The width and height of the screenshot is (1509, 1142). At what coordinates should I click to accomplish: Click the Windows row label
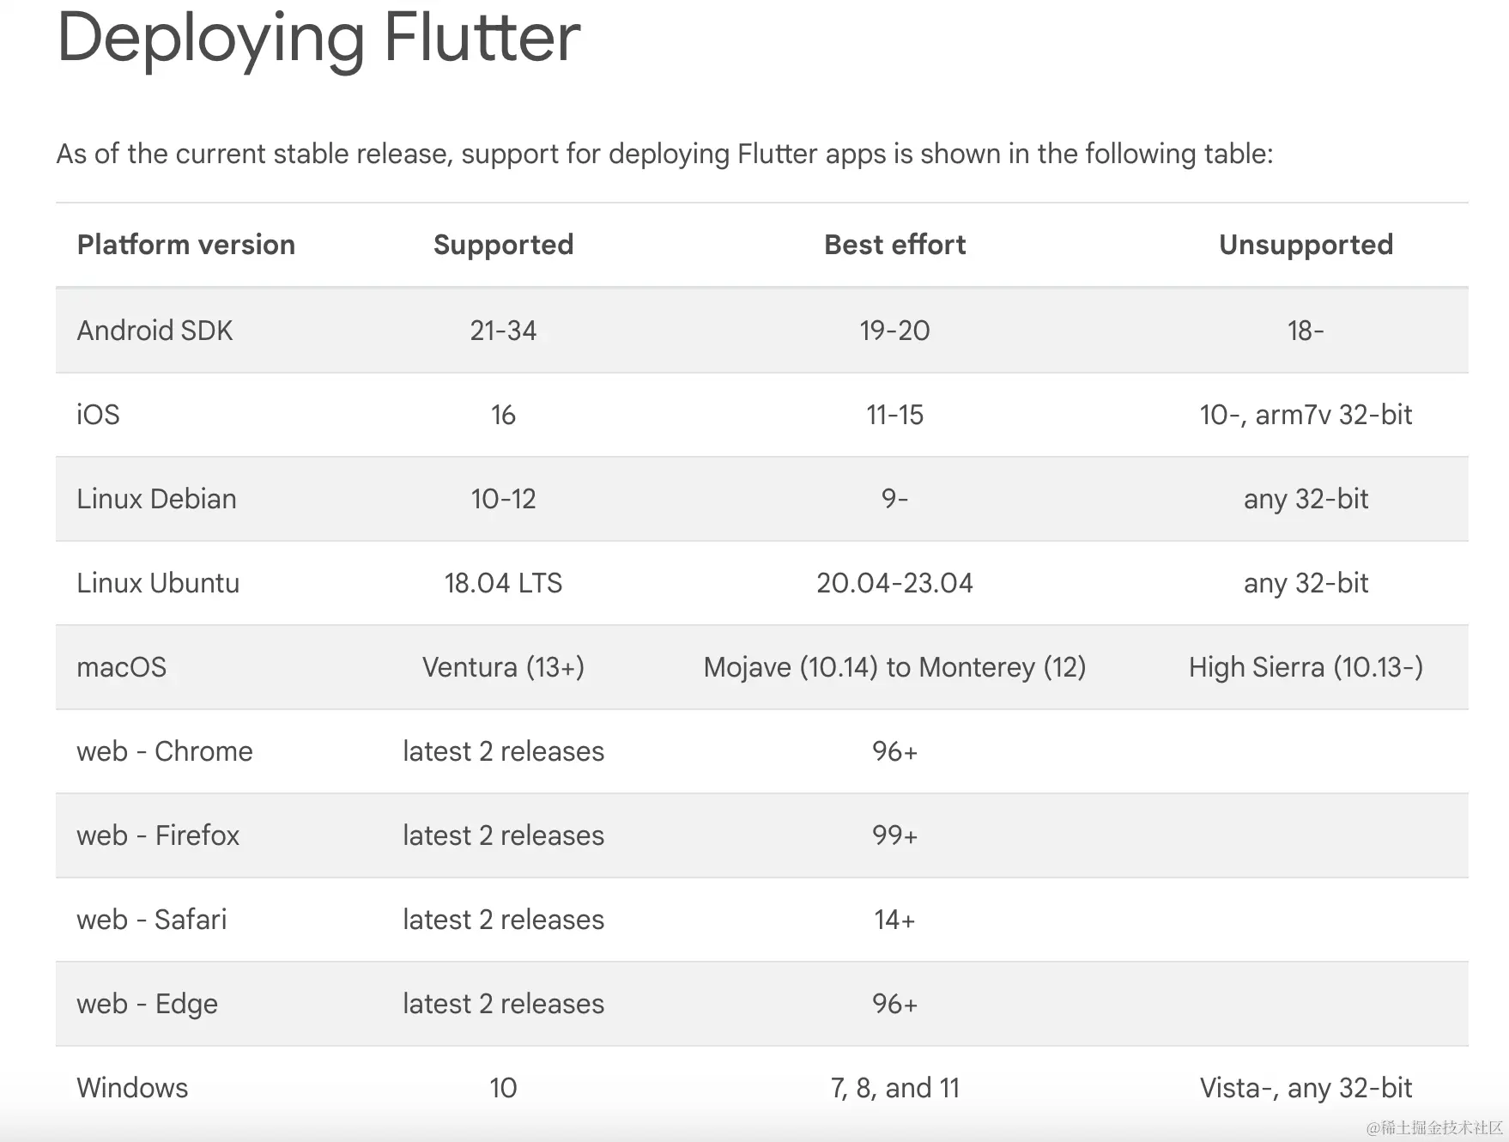coord(132,1088)
